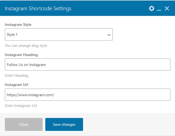175x136 pixels.
Task: Click the 'Instagram Shortcode Settings' title text
Action: 38,9
